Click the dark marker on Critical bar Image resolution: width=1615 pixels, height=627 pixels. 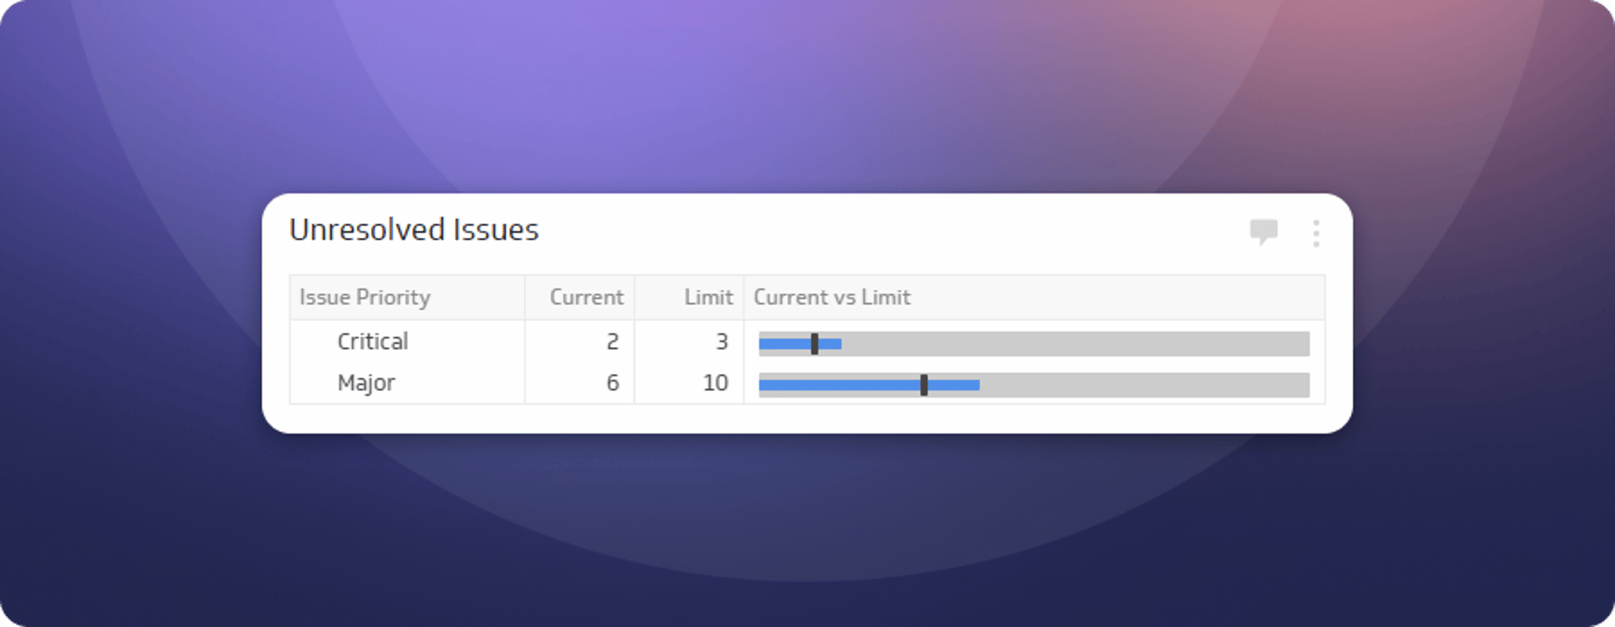tap(814, 344)
